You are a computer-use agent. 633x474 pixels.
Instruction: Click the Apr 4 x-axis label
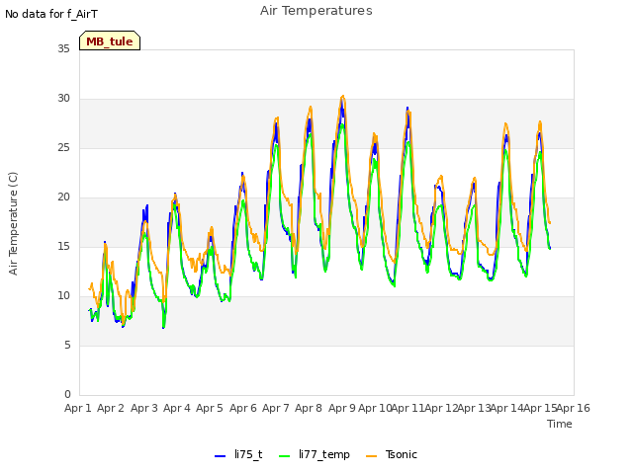click(177, 408)
